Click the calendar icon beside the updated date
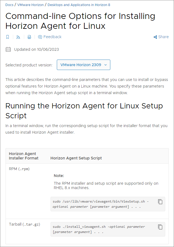This screenshot has width=174, height=247. [x=8, y=49]
